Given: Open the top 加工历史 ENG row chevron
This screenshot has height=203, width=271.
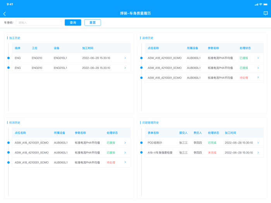Looking at the screenshot, I should click(125, 58).
